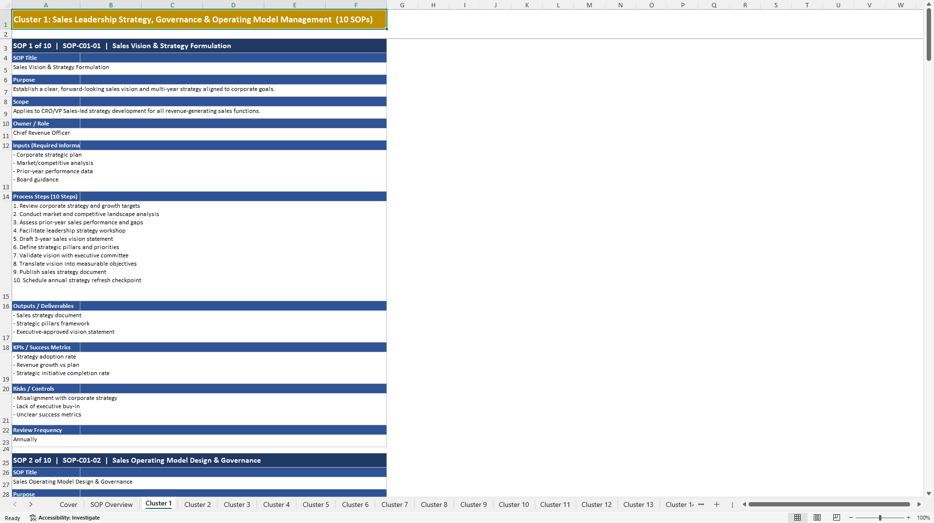934x523 pixels.
Task: Click horizontal scrollbar right arrow
Action: tap(919, 505)
